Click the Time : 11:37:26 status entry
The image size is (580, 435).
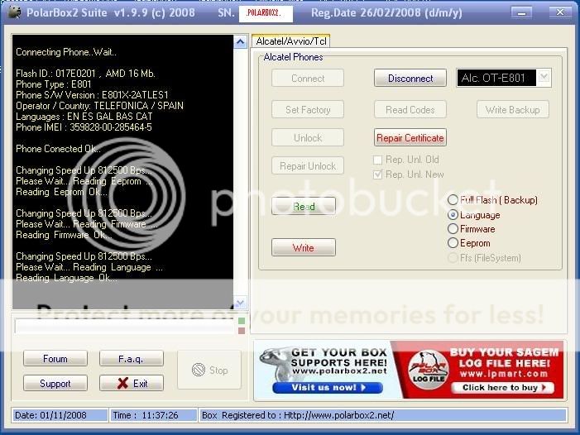click(x=154, y=415)
